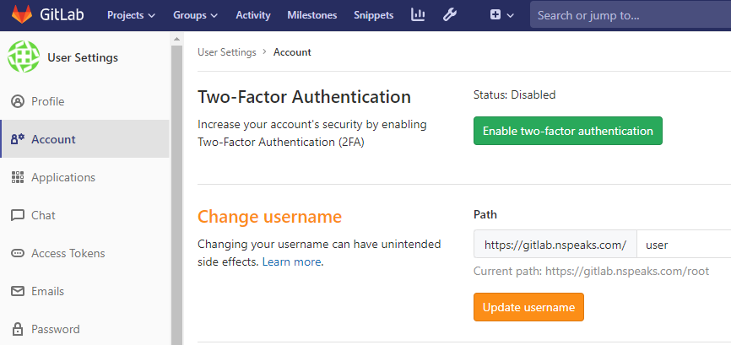Image resolution: width=731 pixels, height=345 pixels.
Task: Expand the new item dropdown chevron
Action: point(510,15)
